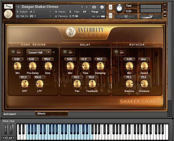The image size is (174, 141).
Task: Toggle Delay on/off switch
Action: click(x=65, y=52)
